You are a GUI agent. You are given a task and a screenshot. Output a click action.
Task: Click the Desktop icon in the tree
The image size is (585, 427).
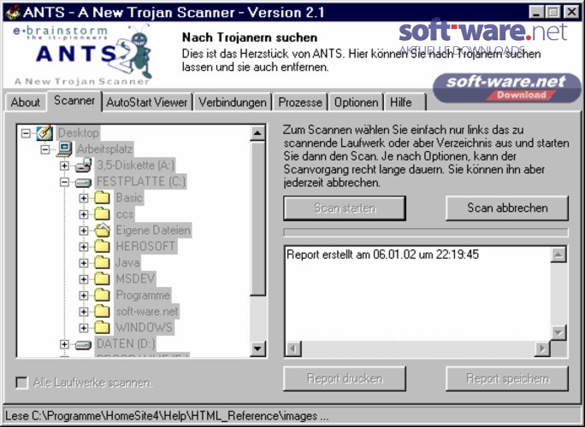(44, 132)
